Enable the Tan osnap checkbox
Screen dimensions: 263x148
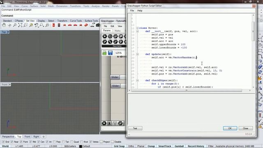pos(63,142)
